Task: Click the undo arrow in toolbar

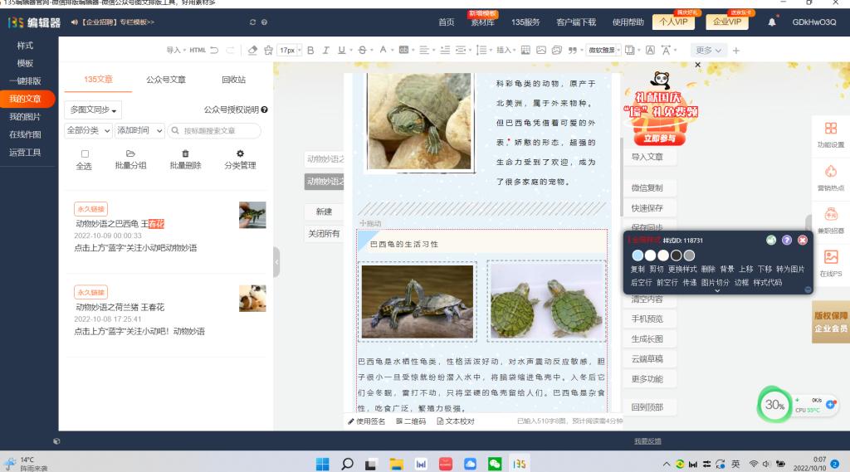Action: coord(215,51)
